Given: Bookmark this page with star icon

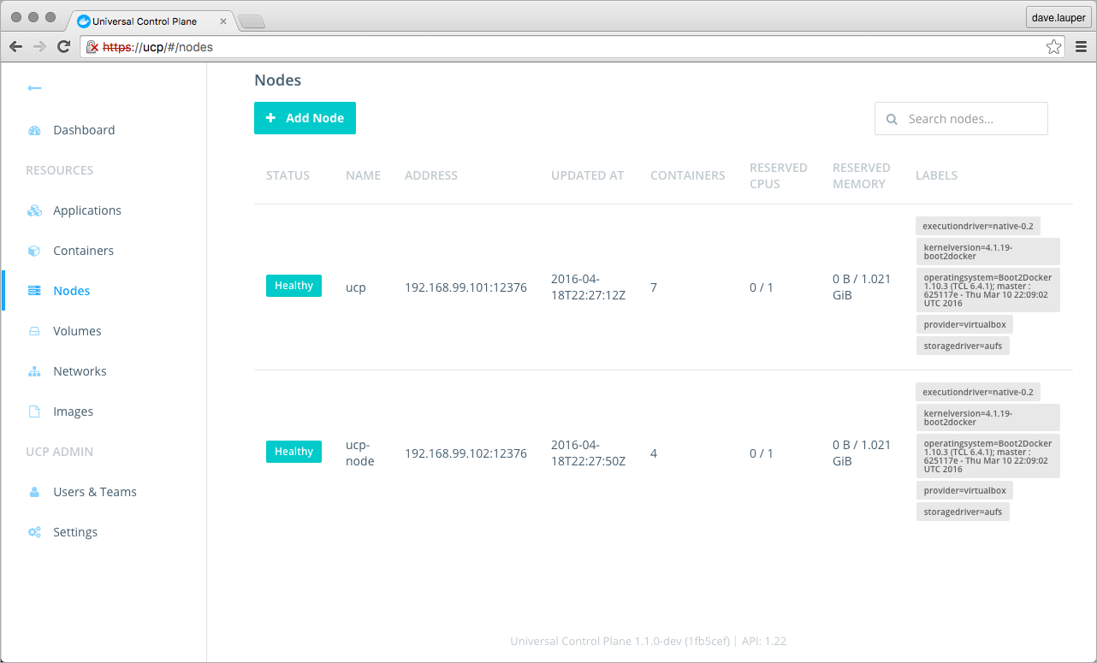Looking at the screenshot, I should coord(1053,47).
